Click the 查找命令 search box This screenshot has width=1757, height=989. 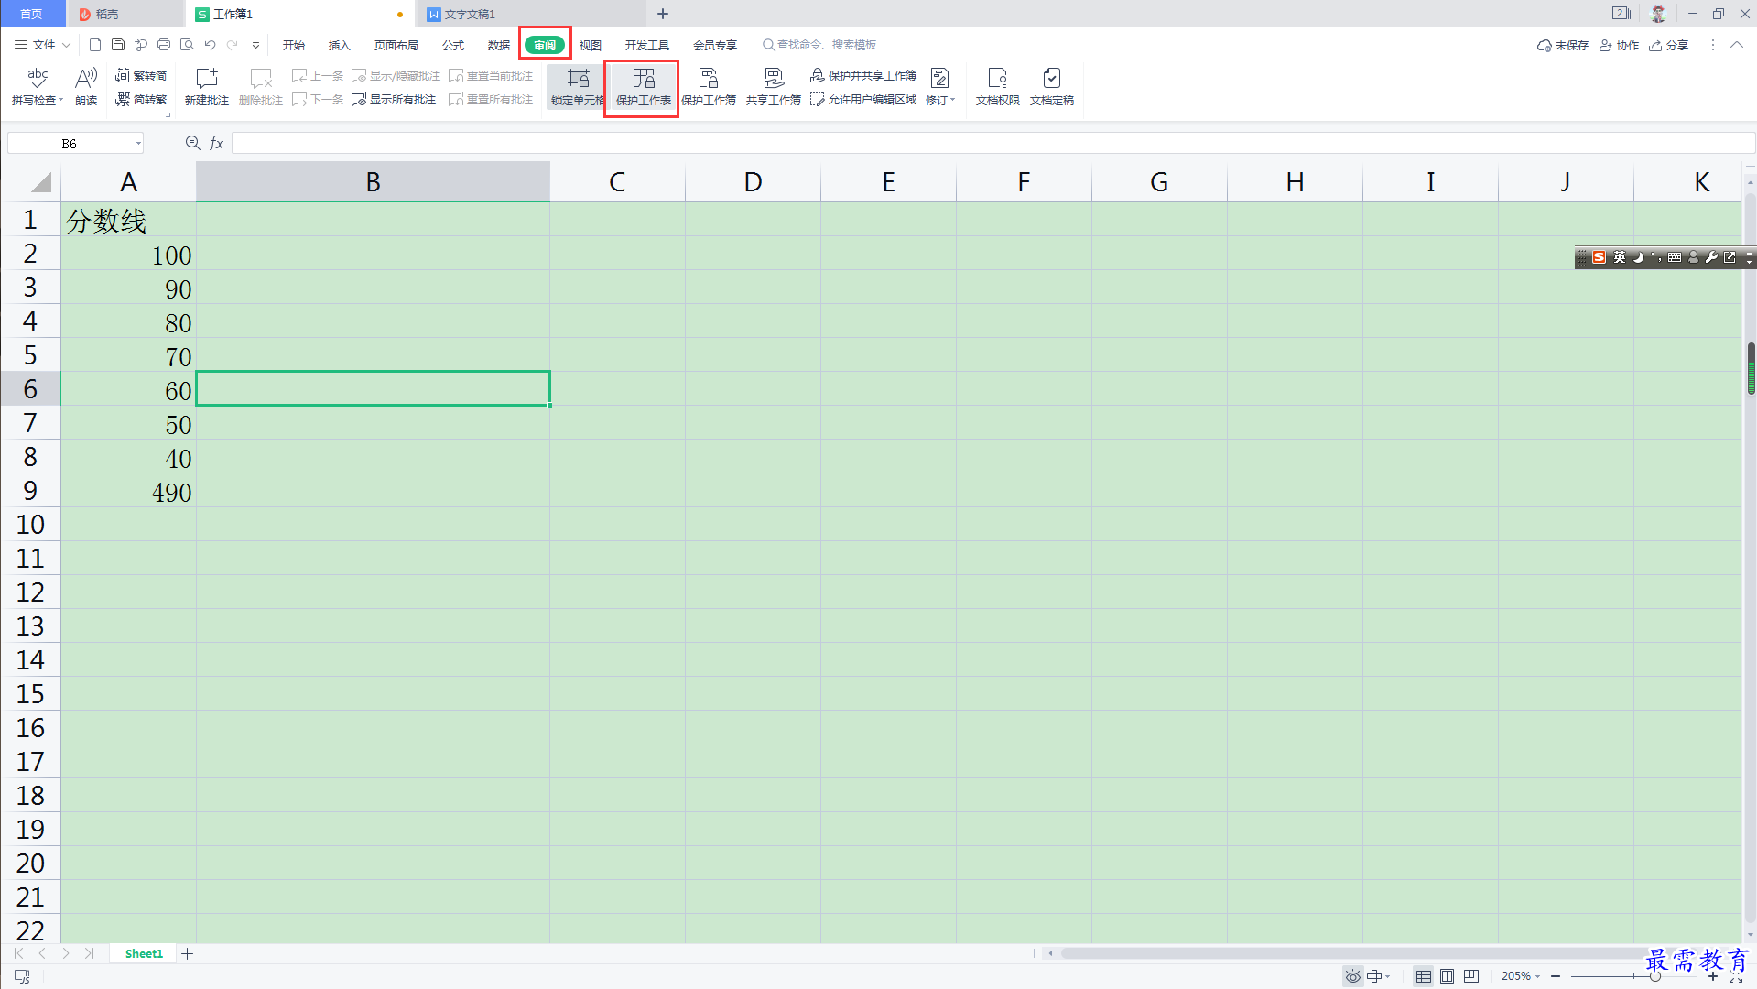pyautogui.click(x=820, y=45)
